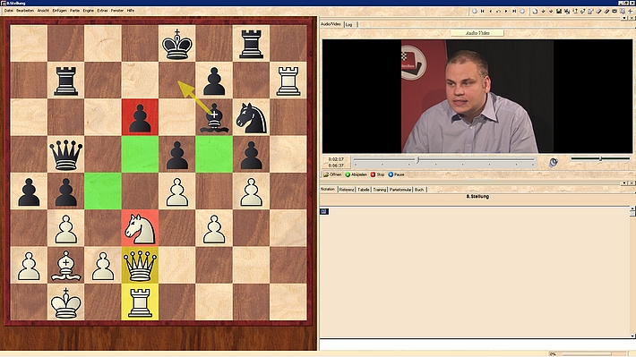Step forward one move with the right arrow
The image size is (636, 357).
pyautogui.click(x=506, y=11)
